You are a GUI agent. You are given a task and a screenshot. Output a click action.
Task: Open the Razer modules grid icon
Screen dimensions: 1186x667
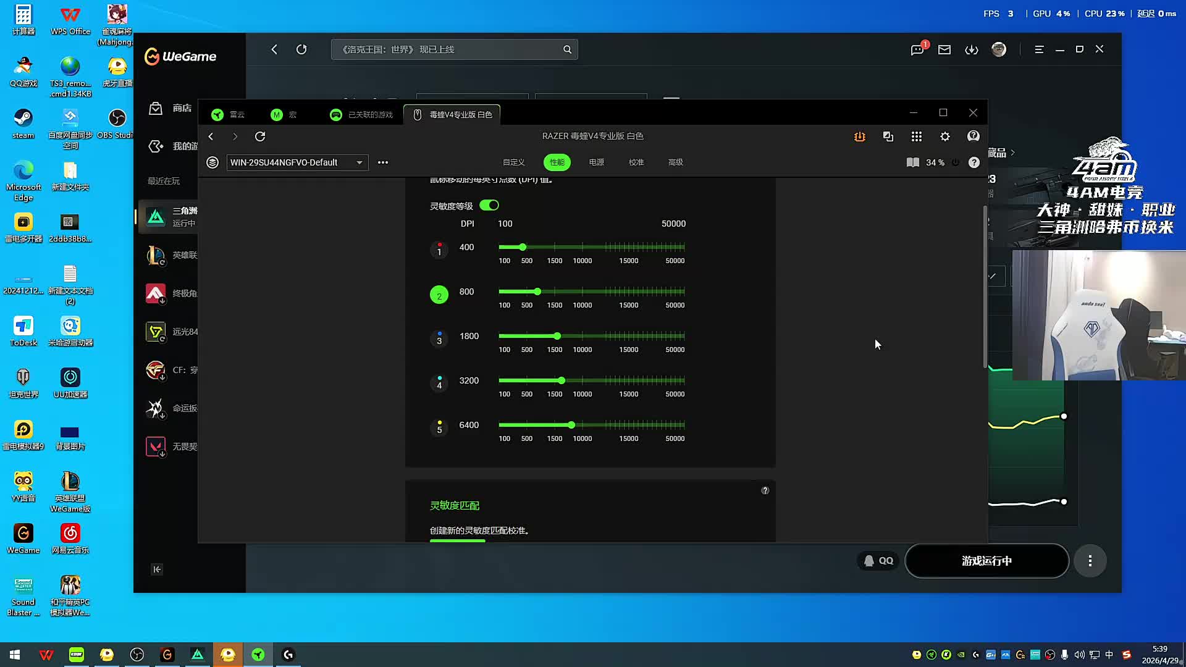[x=917, y=136]
